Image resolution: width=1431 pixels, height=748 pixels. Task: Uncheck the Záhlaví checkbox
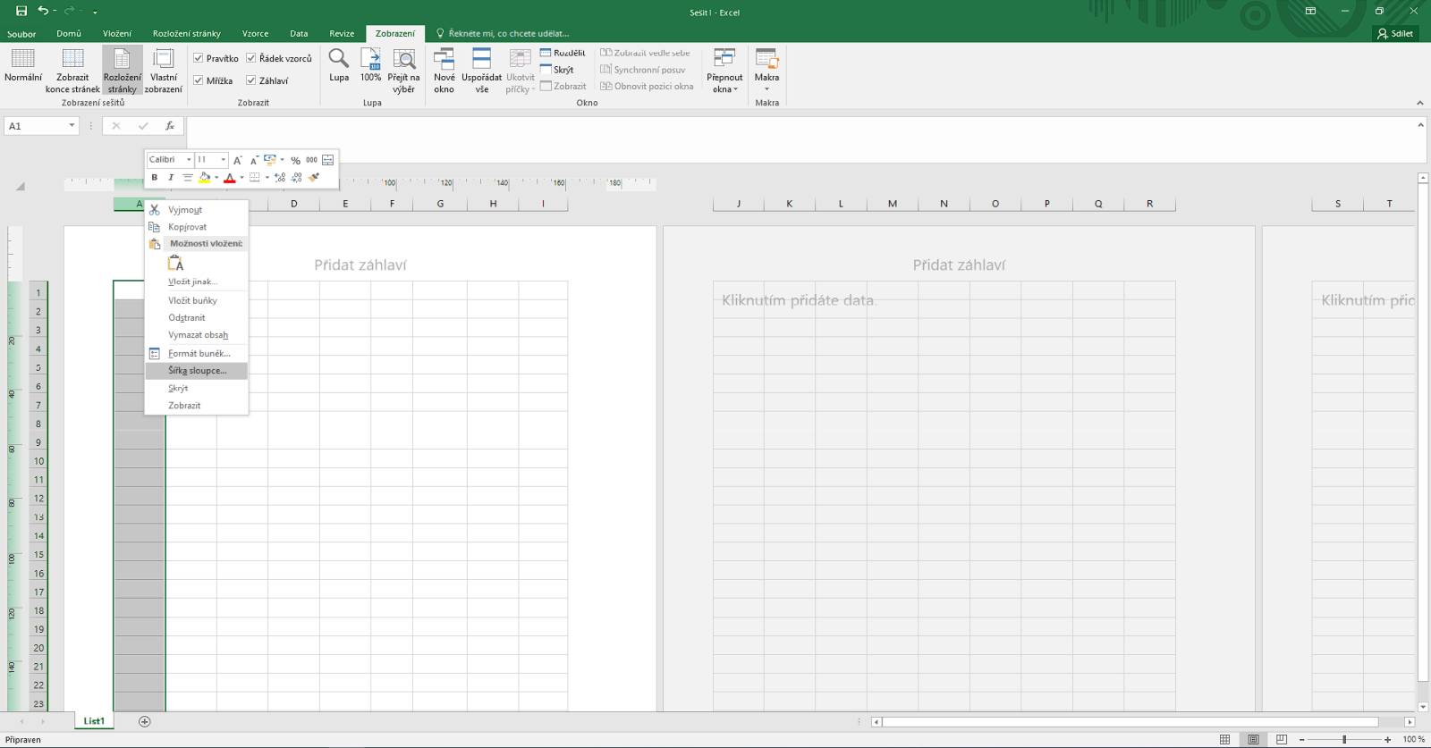(x=251, y=80)
